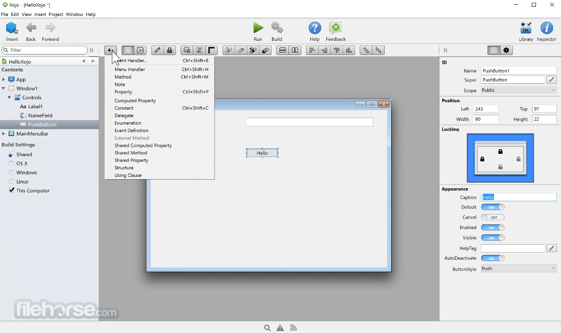561x333 pixels.
Task: Click the Insert cube icon in toolbar
Action: pos(12,28)
